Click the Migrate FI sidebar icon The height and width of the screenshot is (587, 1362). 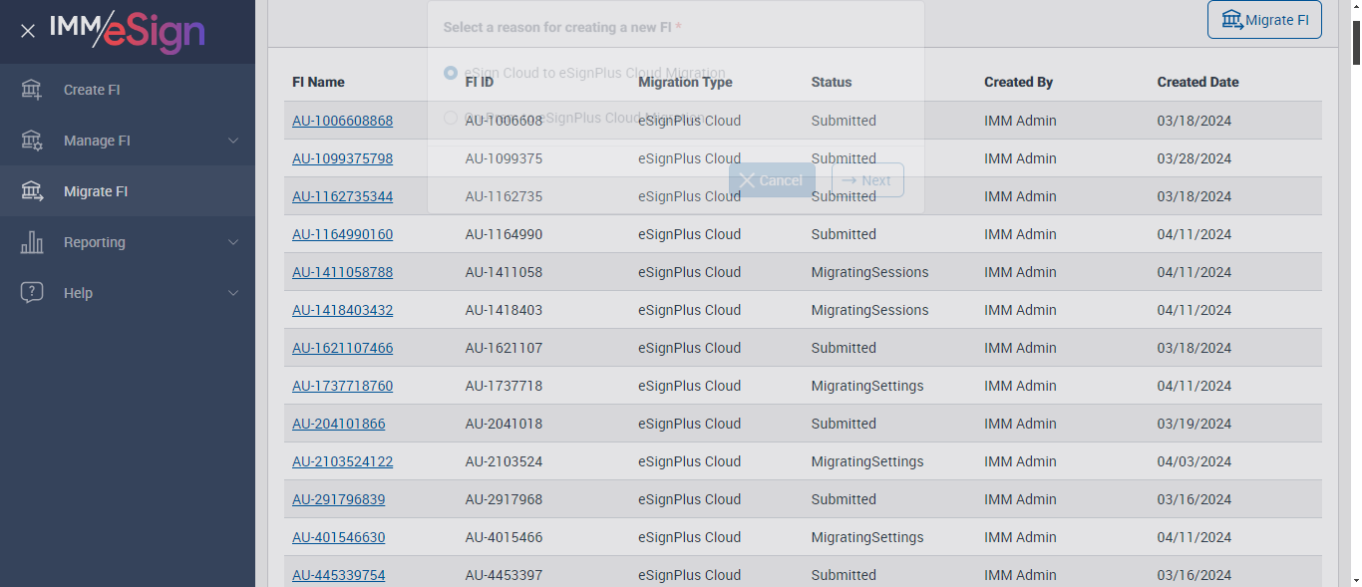point(32,191)
